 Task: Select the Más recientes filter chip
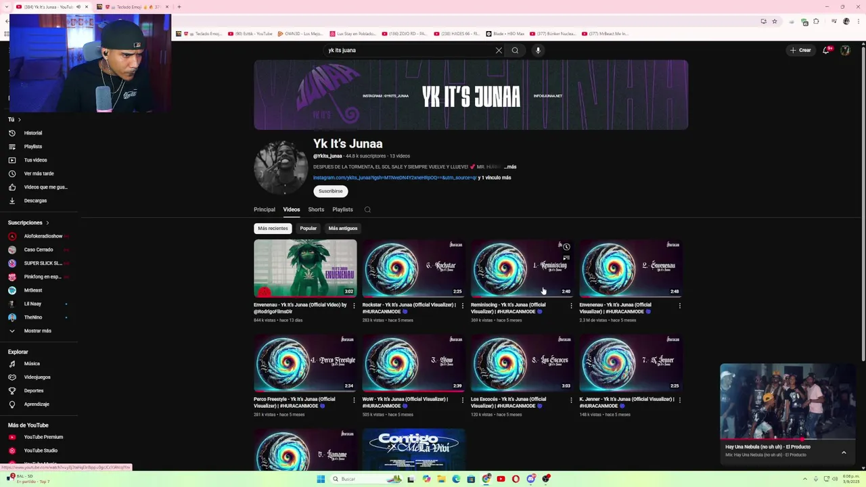coord(273,229)
